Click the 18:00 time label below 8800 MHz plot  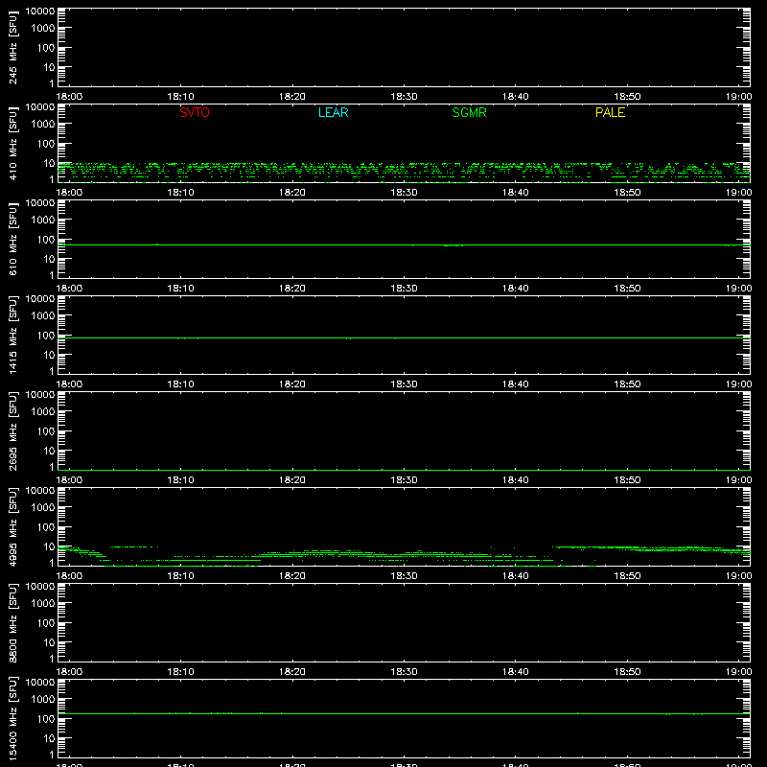click(x=69, y=672)
